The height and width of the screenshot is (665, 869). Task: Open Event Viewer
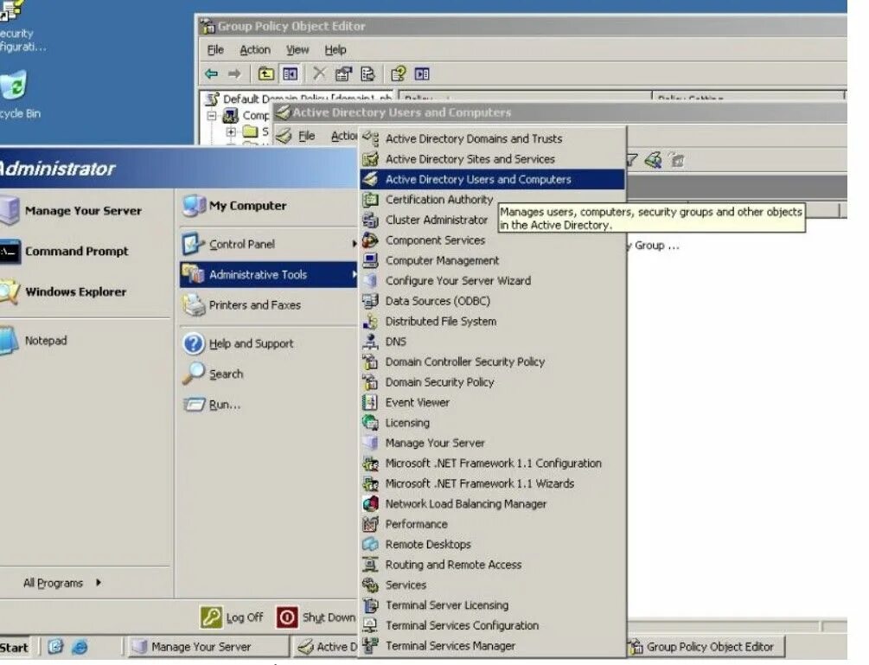coord(492,402)
